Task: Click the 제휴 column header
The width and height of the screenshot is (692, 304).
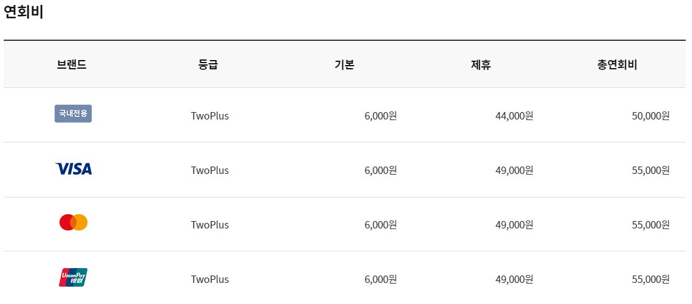Action: pyautogui.click(x=481, y=64)
